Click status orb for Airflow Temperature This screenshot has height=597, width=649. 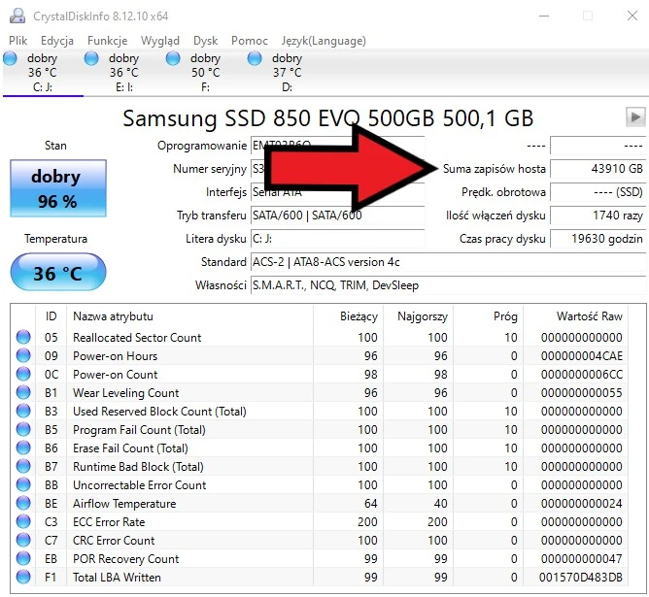click(x=23, y=504)
